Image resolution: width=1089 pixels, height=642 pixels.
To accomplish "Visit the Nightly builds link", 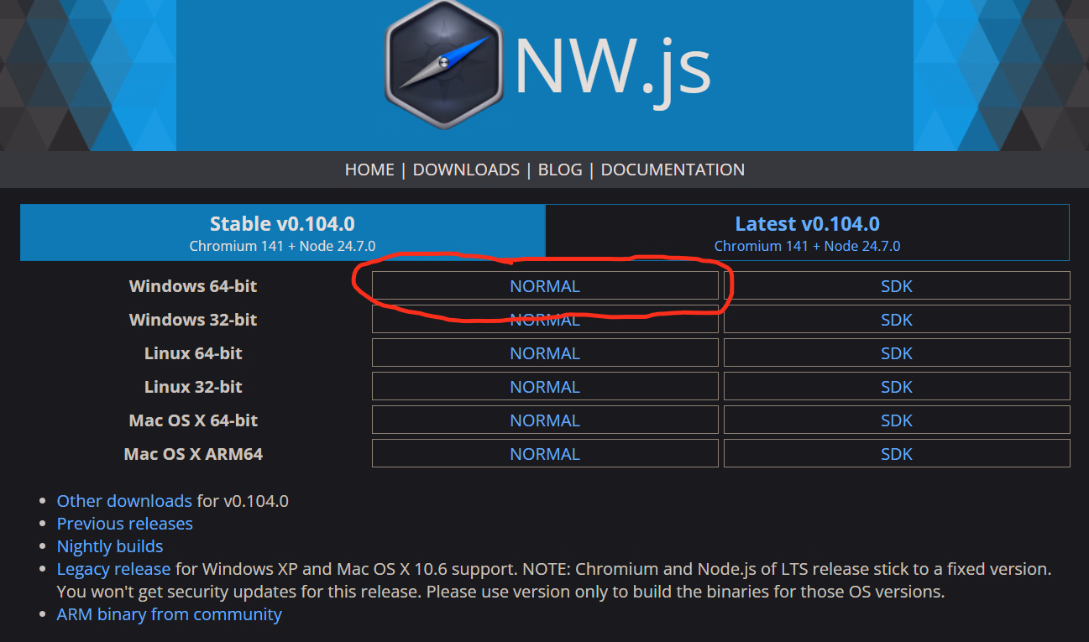I will [x=110, y=546].
